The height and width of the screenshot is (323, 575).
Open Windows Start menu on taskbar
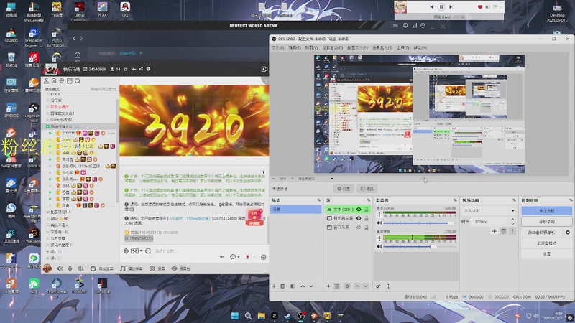[235, 316]
